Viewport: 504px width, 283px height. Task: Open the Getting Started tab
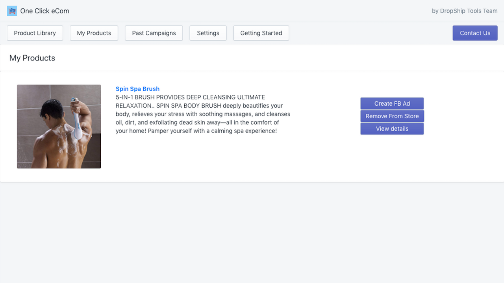261,33
